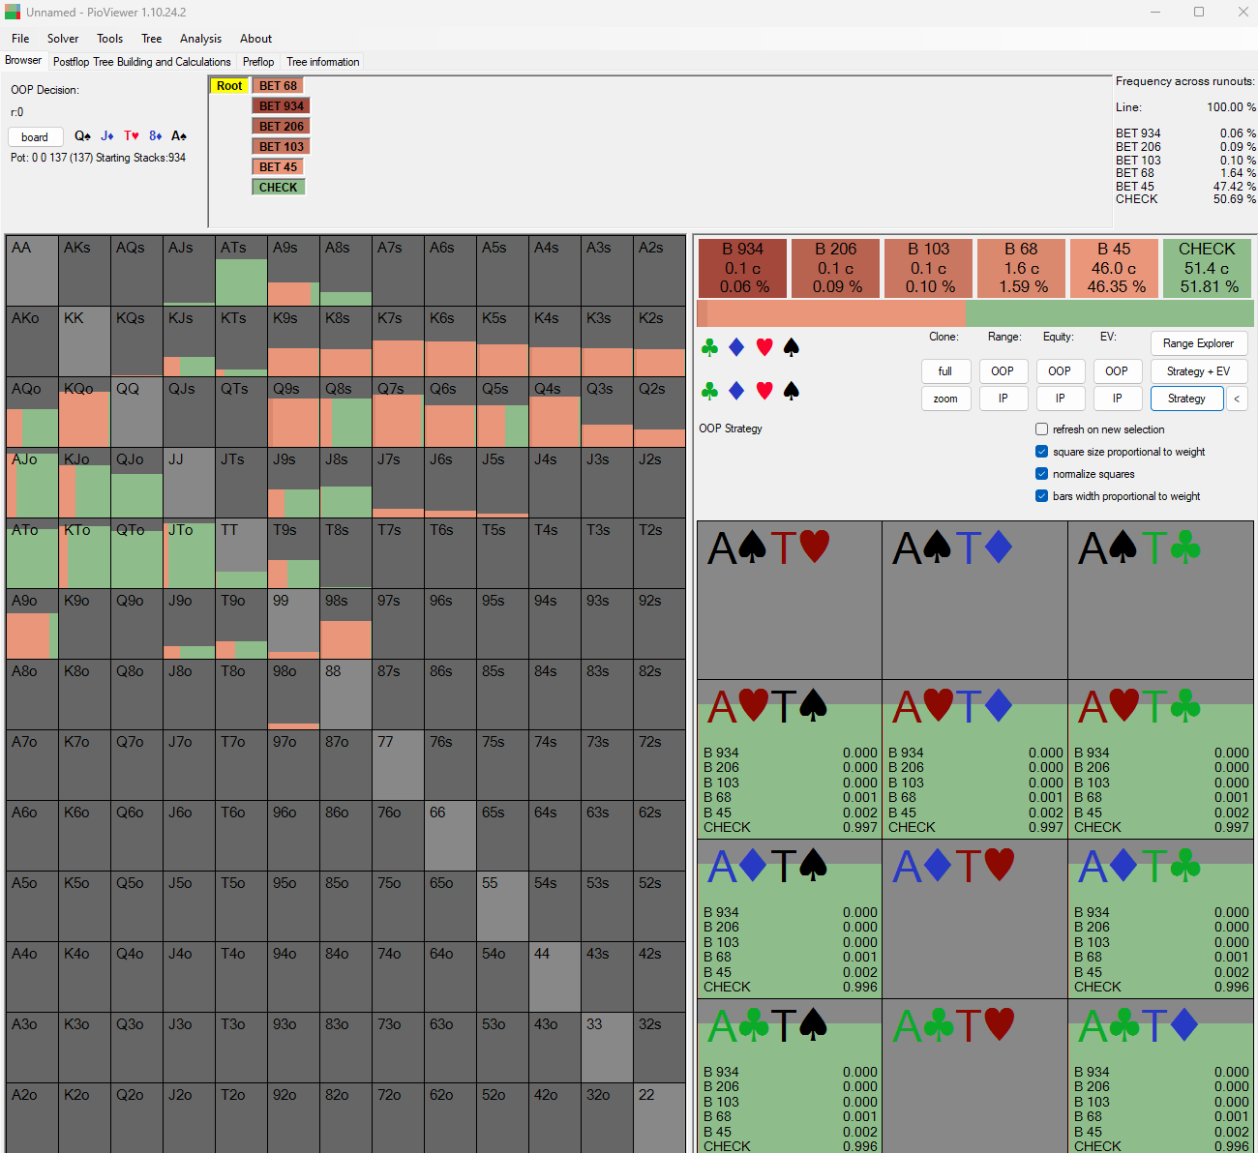Switch to the Tree information tab
Viewport: 1258px width, 1153px height.
click(322, 62)
